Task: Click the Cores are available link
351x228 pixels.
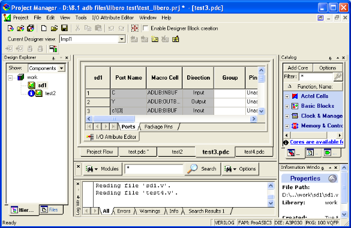Action: (x=317, y=142)
